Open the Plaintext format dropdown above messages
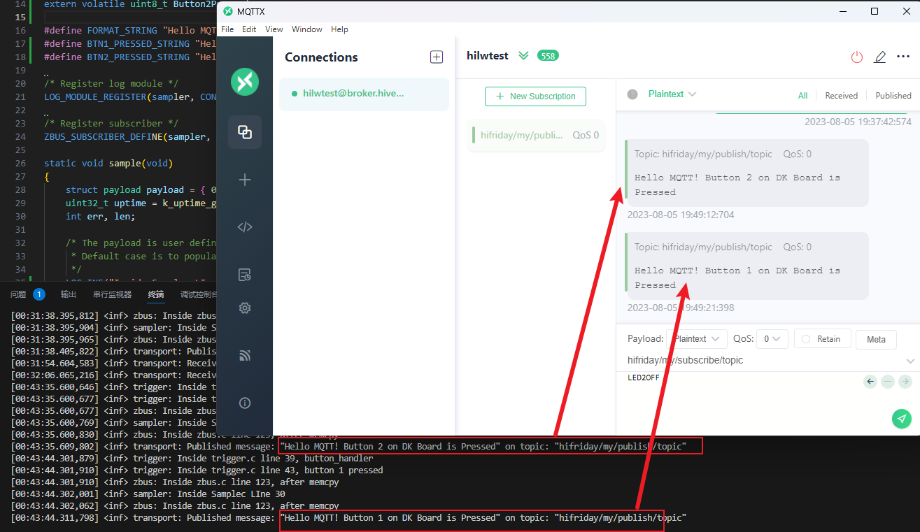 [672, 94]
